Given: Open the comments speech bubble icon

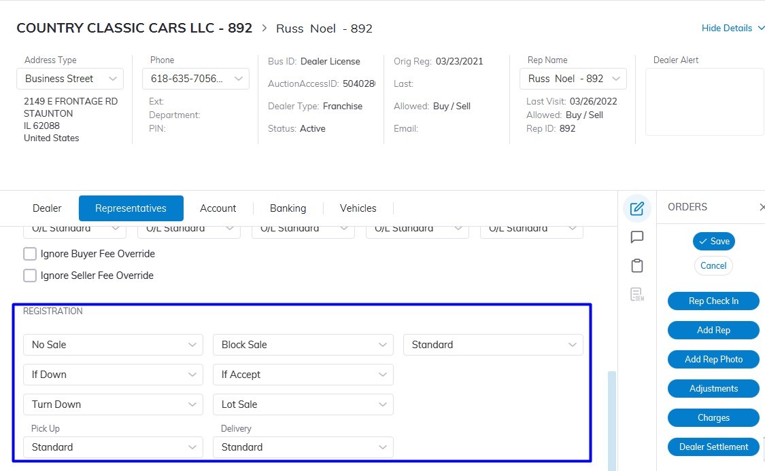Looking at the screenshot, I should pyautogui.click(x=636, y=237).
